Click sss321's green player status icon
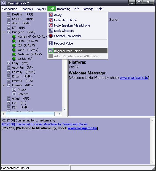The image size is (156, 171). point(14,59)
